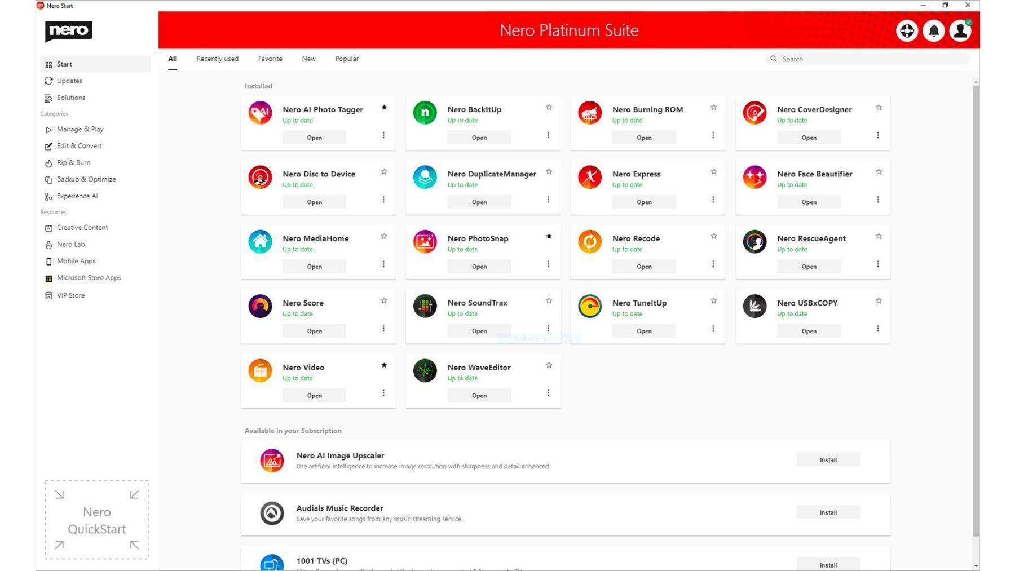This screenshot has width=1015, height=571.
Task: Select the Rip & Burn category
Action: point(95,163)
